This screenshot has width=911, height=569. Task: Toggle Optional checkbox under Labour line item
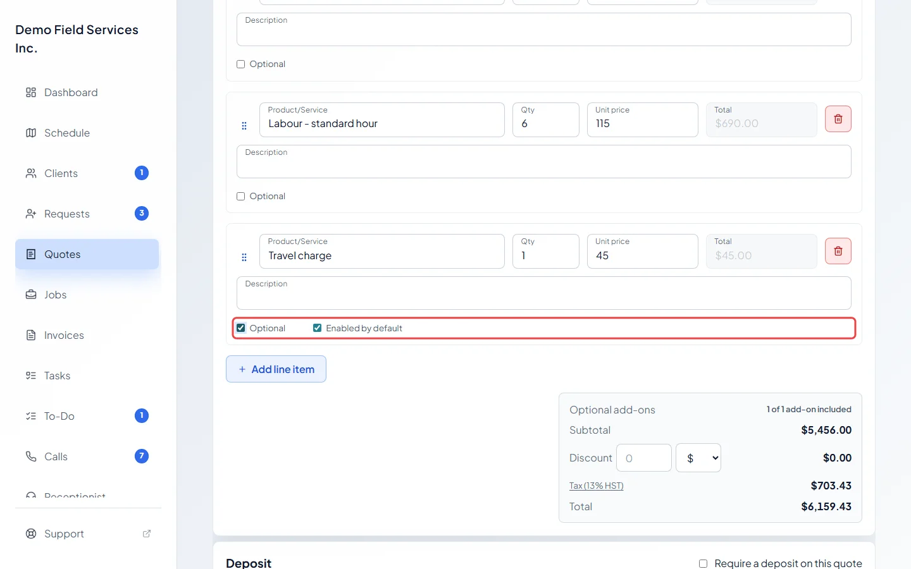pos(241,197)
